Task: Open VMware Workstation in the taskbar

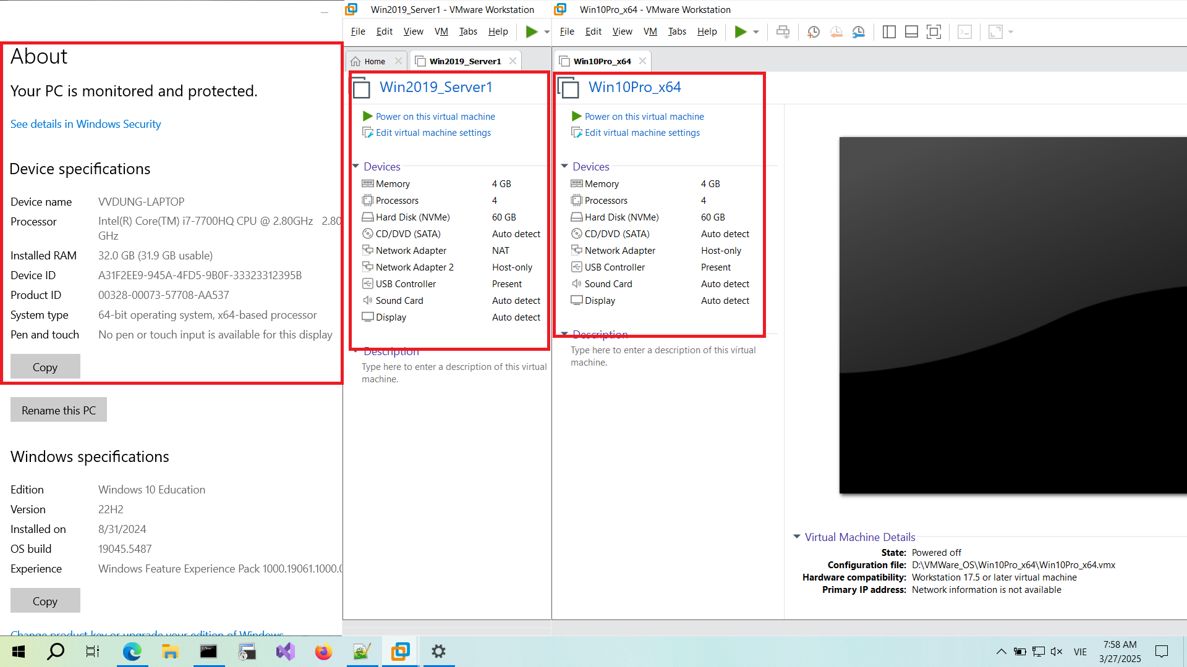Action: 400,651
